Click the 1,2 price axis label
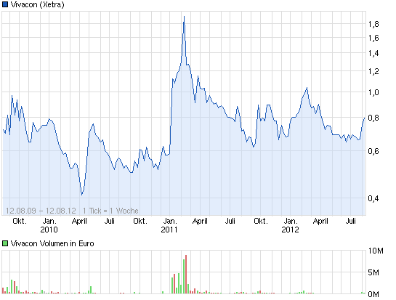The image size is (396, 300). coord(373,71)
